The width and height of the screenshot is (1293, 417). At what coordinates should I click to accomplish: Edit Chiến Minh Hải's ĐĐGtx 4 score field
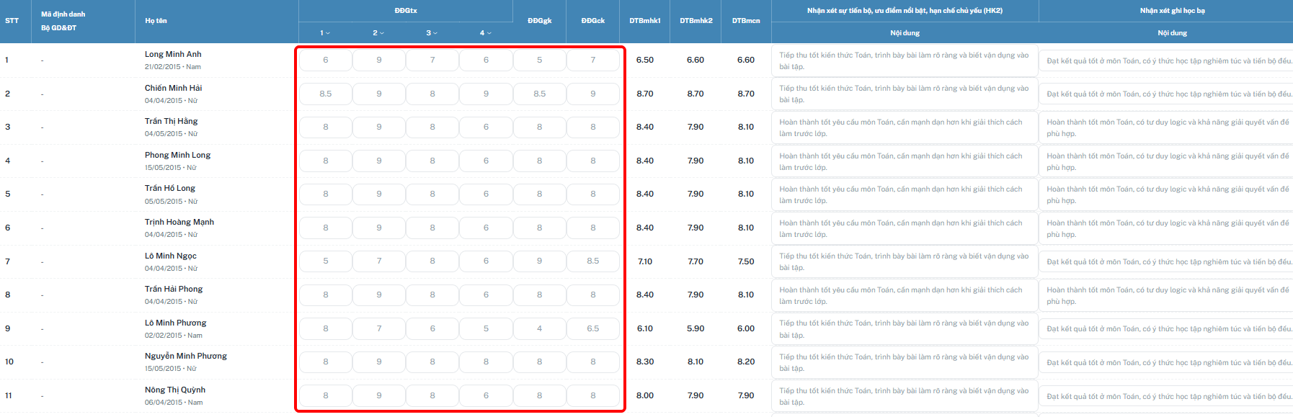[486, 94]
